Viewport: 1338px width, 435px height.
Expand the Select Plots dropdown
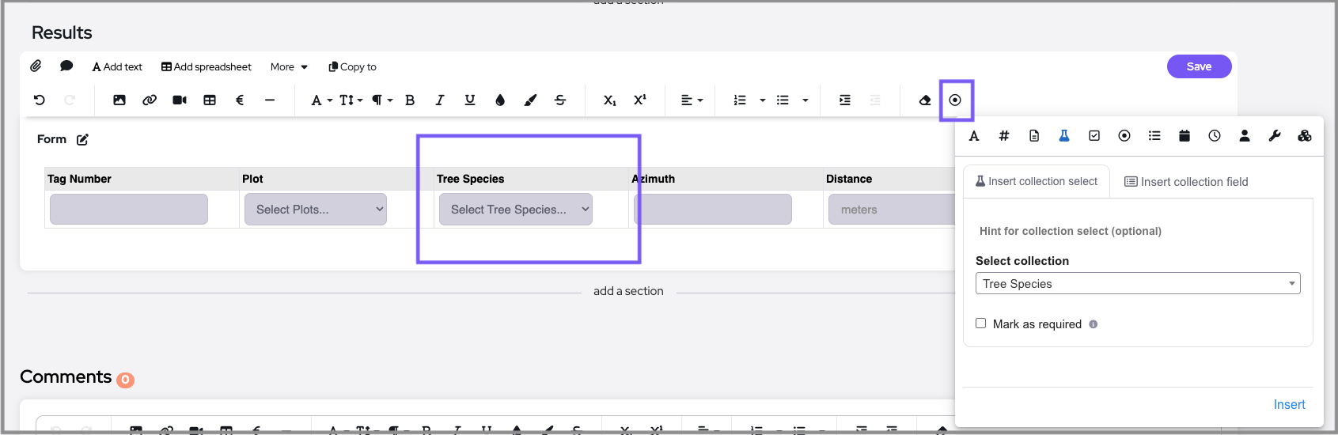point(315,210)
